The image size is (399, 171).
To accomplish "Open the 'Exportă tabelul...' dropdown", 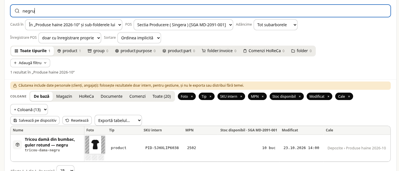I will (x=118, y=121).
